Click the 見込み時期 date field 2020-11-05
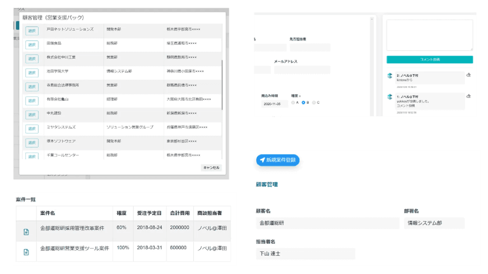488x274 pixels. click(274, 104)
